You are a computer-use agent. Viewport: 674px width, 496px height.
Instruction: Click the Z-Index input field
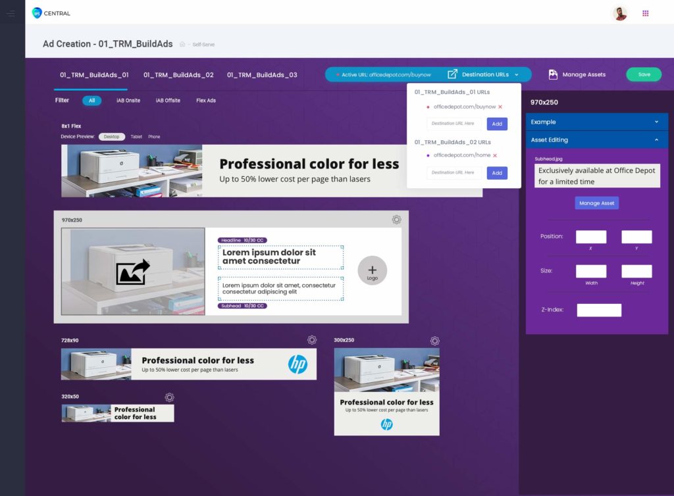point(599,310)
